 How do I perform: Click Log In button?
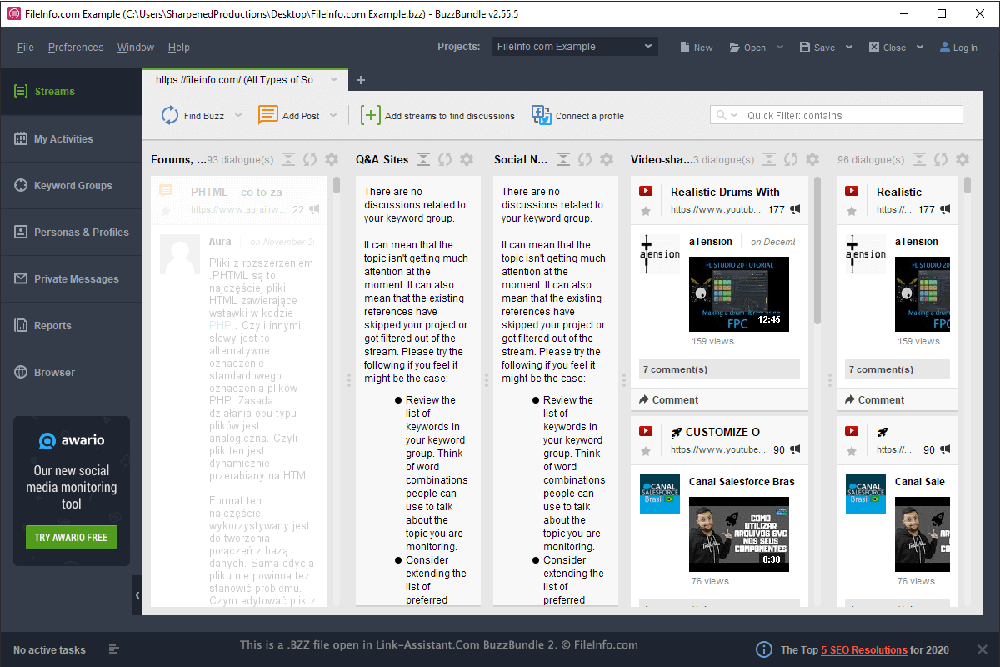point(958,48)
